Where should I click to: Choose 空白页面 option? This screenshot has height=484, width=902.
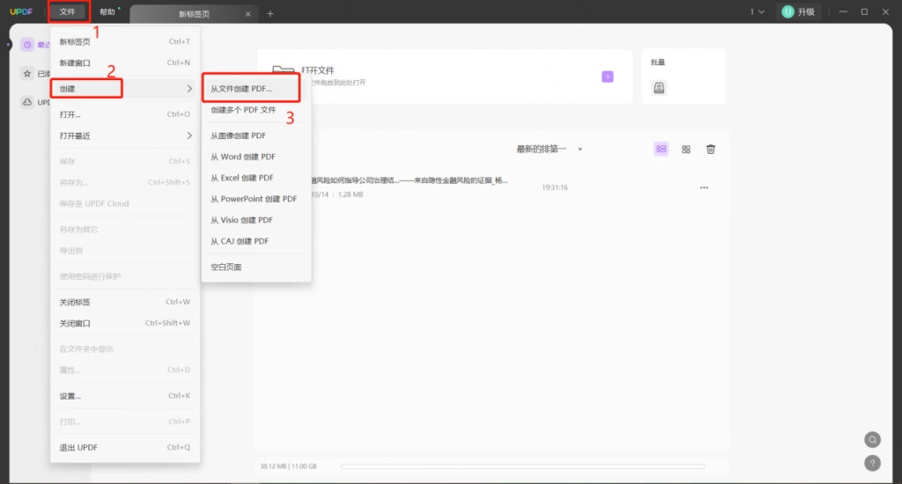256,267
